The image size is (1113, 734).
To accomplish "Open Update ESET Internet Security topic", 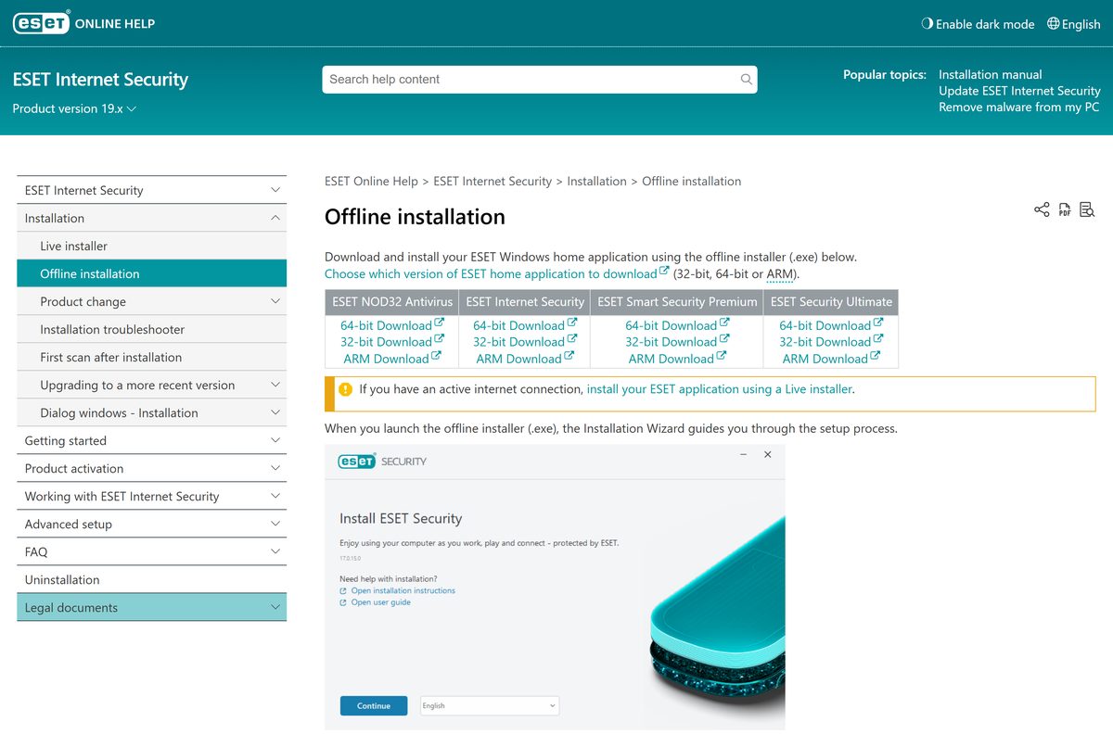I will pos(1019,91).
